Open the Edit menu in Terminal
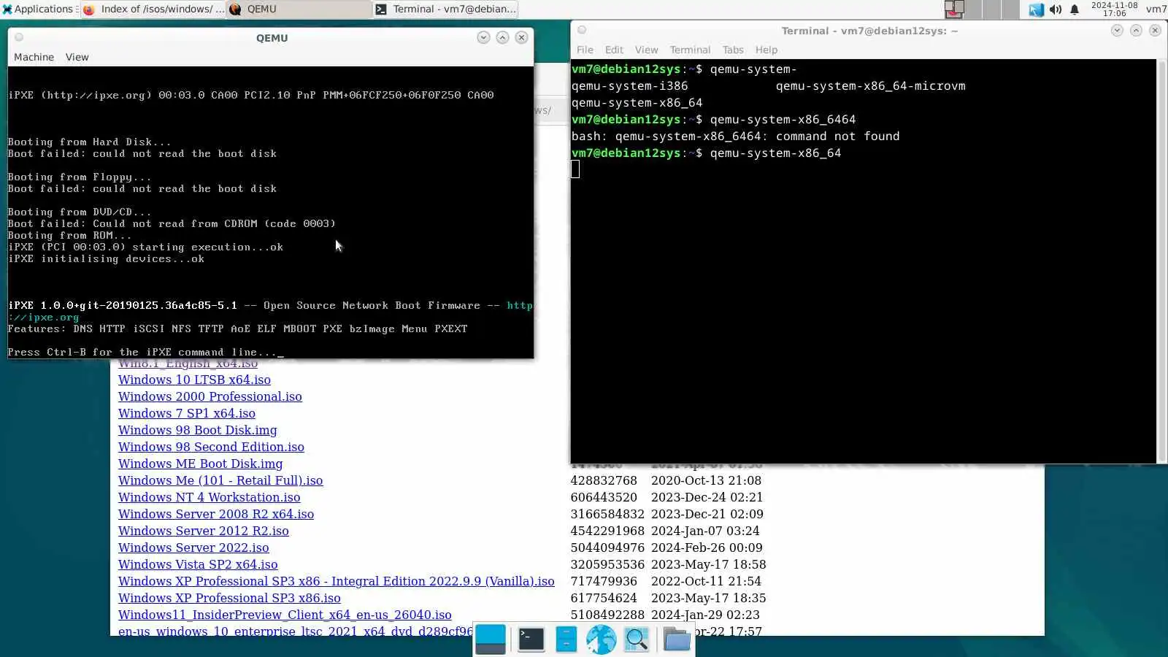The height and width of the screenshot is (657, 1168). 614,50
